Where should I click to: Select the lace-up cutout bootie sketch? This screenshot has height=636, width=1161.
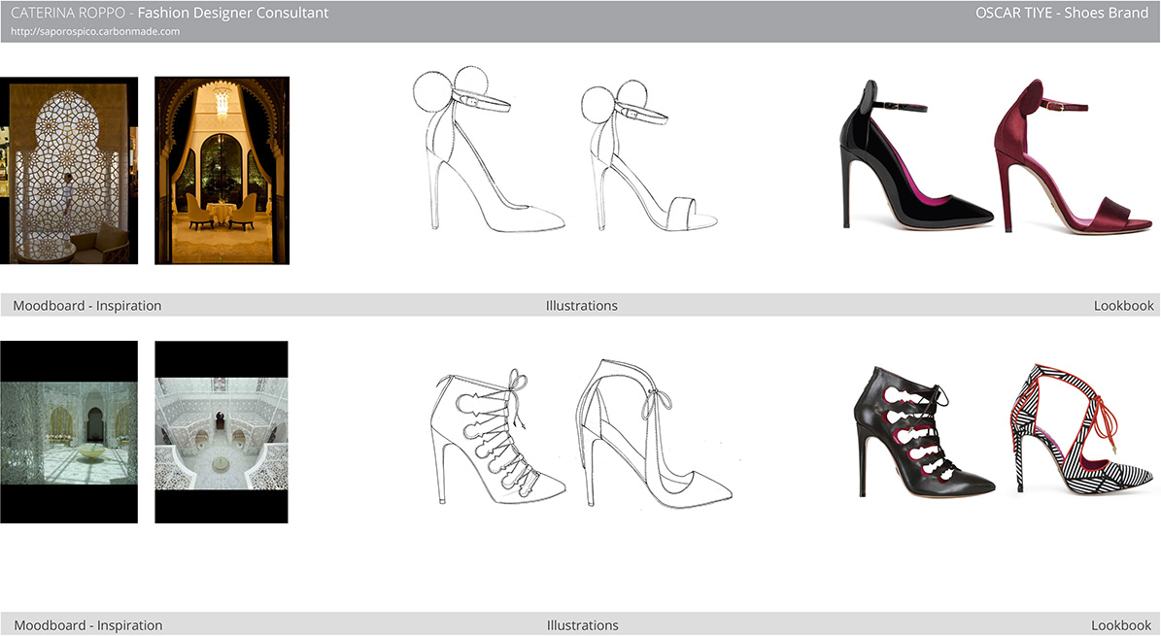click(497, 437)
